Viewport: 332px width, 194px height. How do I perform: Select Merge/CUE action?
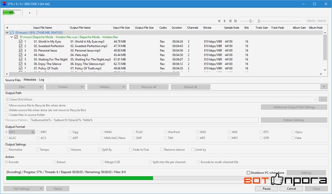click(103, 162)
